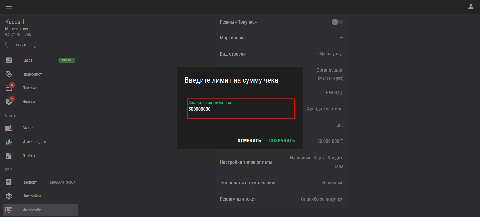Click ОТМЕНИТЬ in the dialog
The width and height of the screenshot is (480, 217).
[x=249, y=141]
